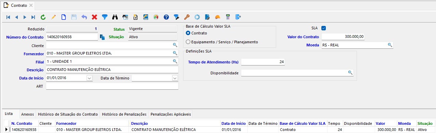Click the ART input field

pyautogui.click(x=112, y=86)
